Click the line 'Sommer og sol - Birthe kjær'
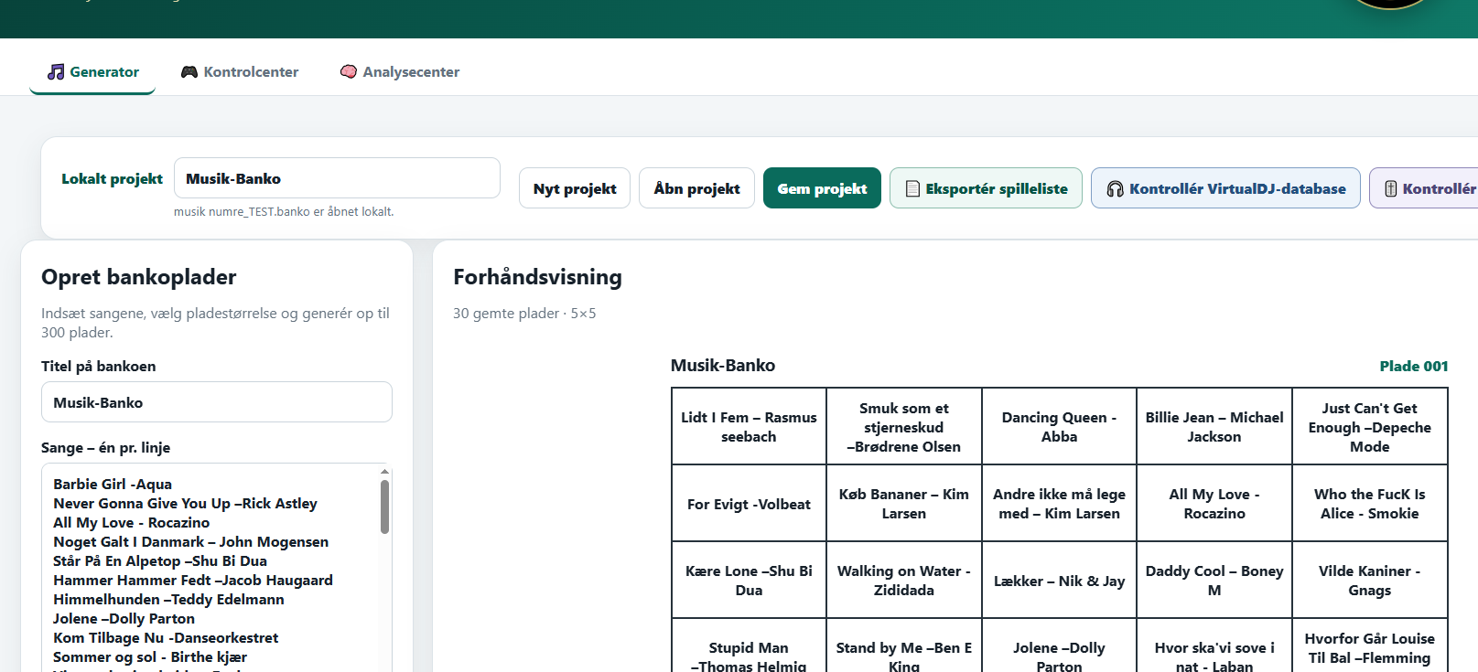Viewport: 1478px width, 672px height. pos(150,657)
